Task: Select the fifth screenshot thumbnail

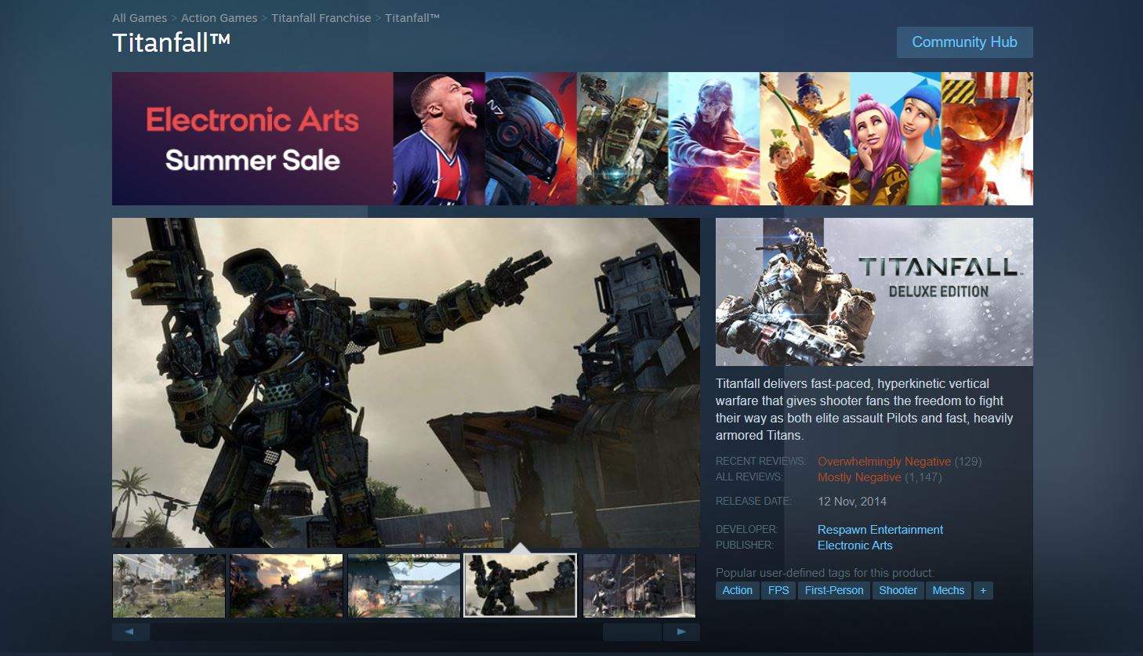Action: pyautogui.click(x=639, y=585)
